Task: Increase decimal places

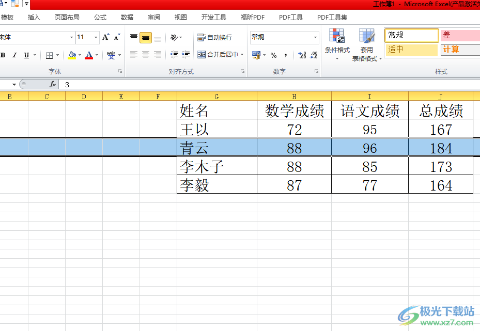Action: (302, 55)
